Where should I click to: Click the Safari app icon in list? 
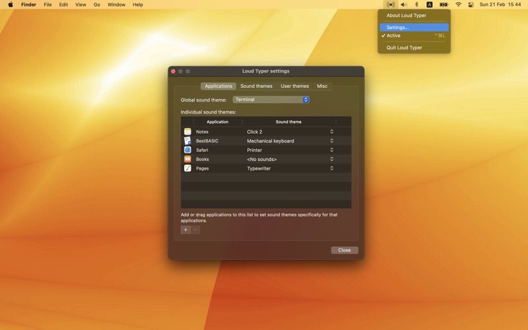pos(187,150)
